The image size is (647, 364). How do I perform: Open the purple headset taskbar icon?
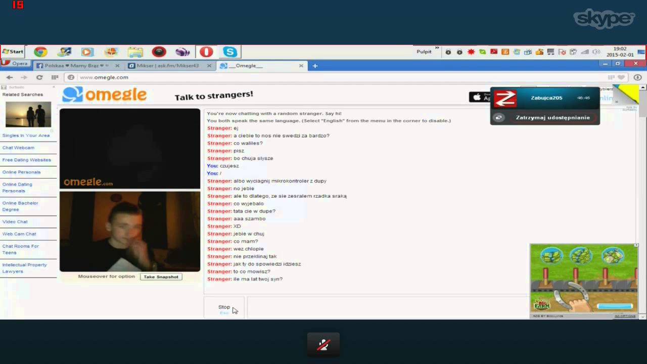[x=182, y=52]
